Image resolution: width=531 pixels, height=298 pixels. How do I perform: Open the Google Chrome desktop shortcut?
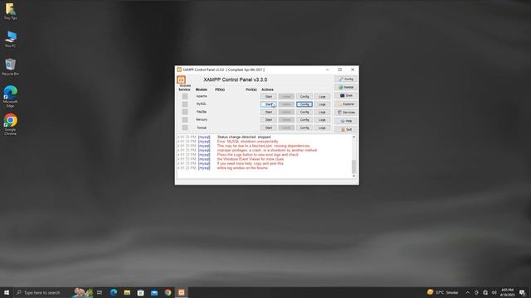click(11, 124)
